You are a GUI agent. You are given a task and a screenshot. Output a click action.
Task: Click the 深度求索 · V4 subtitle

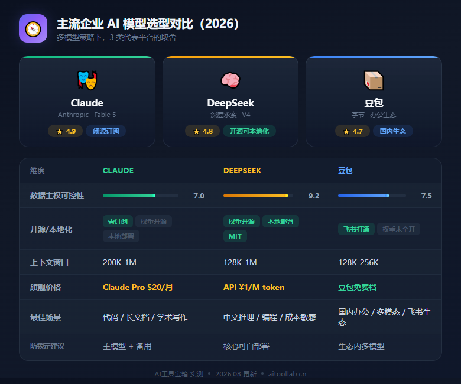230,115
